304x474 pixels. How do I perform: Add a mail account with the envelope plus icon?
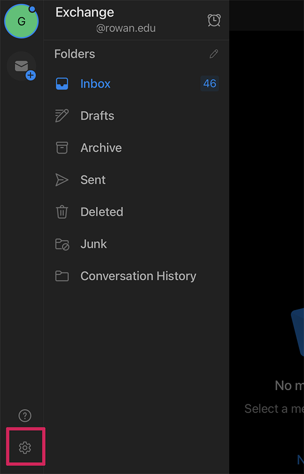click(x=22, y=67)
